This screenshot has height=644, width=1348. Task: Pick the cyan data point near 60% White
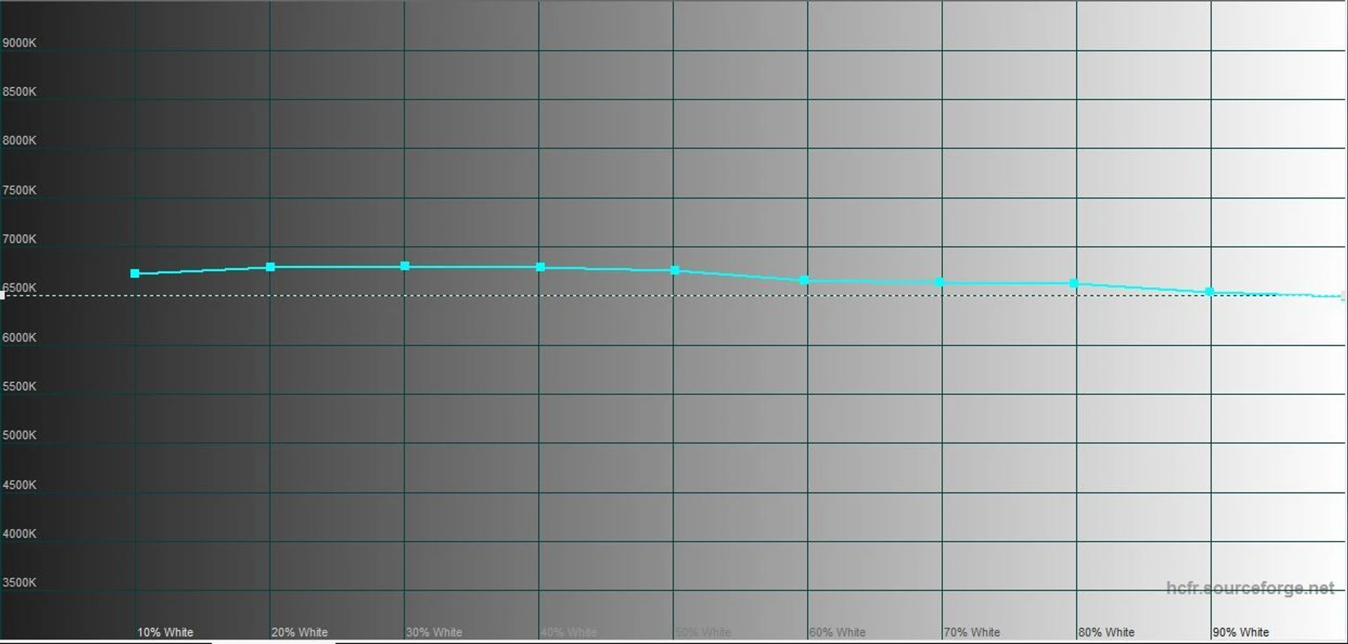pos(805,281)
